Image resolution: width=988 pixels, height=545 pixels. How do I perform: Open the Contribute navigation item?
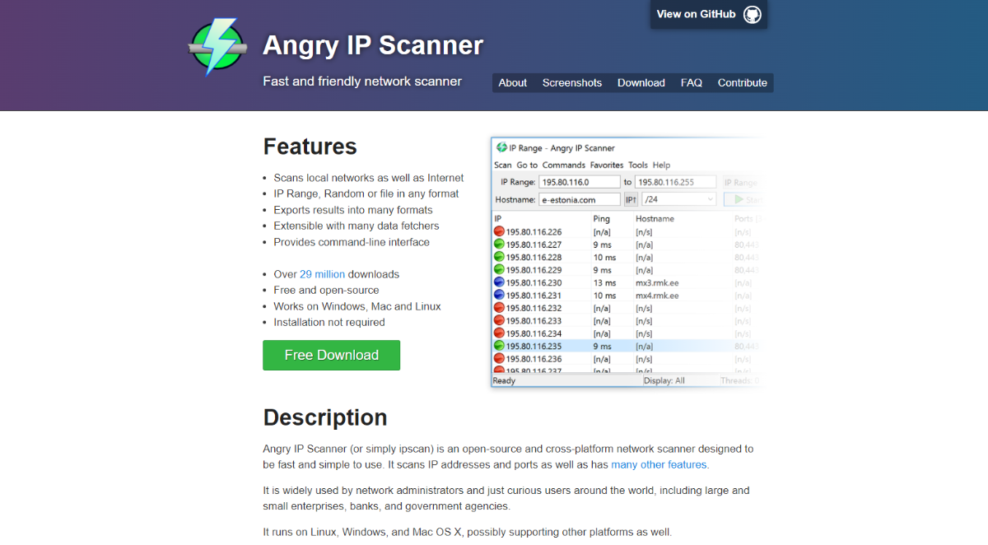point(743,82)
